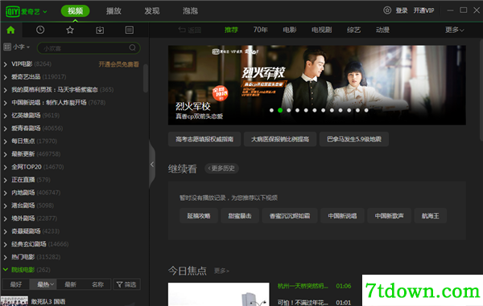This screenshot has height=306, width=483.
Task: Switch to the 视频 tab
Action: 75,11
